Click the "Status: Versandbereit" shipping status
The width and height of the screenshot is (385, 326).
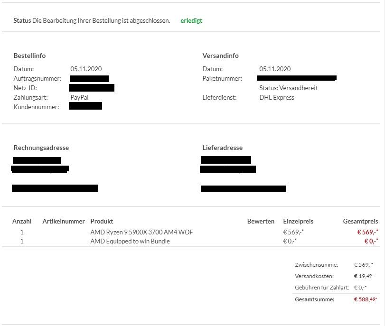click(x=288, y=88)
